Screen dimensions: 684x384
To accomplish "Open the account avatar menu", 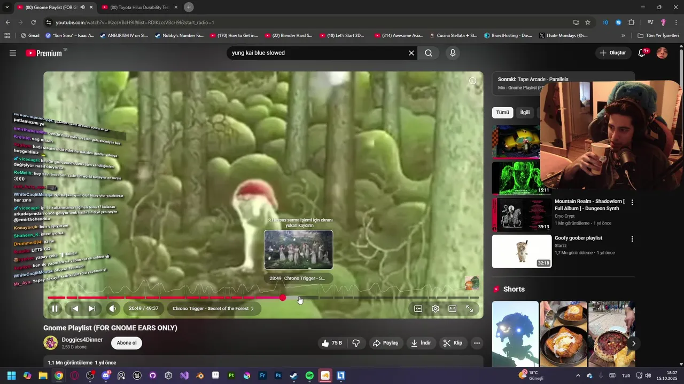I will click(662, 53).
